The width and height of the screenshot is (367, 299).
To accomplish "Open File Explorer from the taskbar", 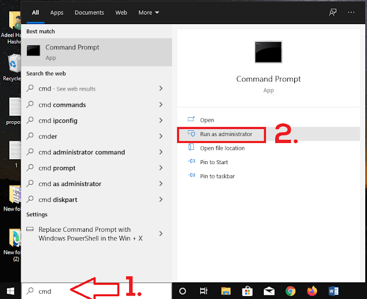I will pos(226,291).
